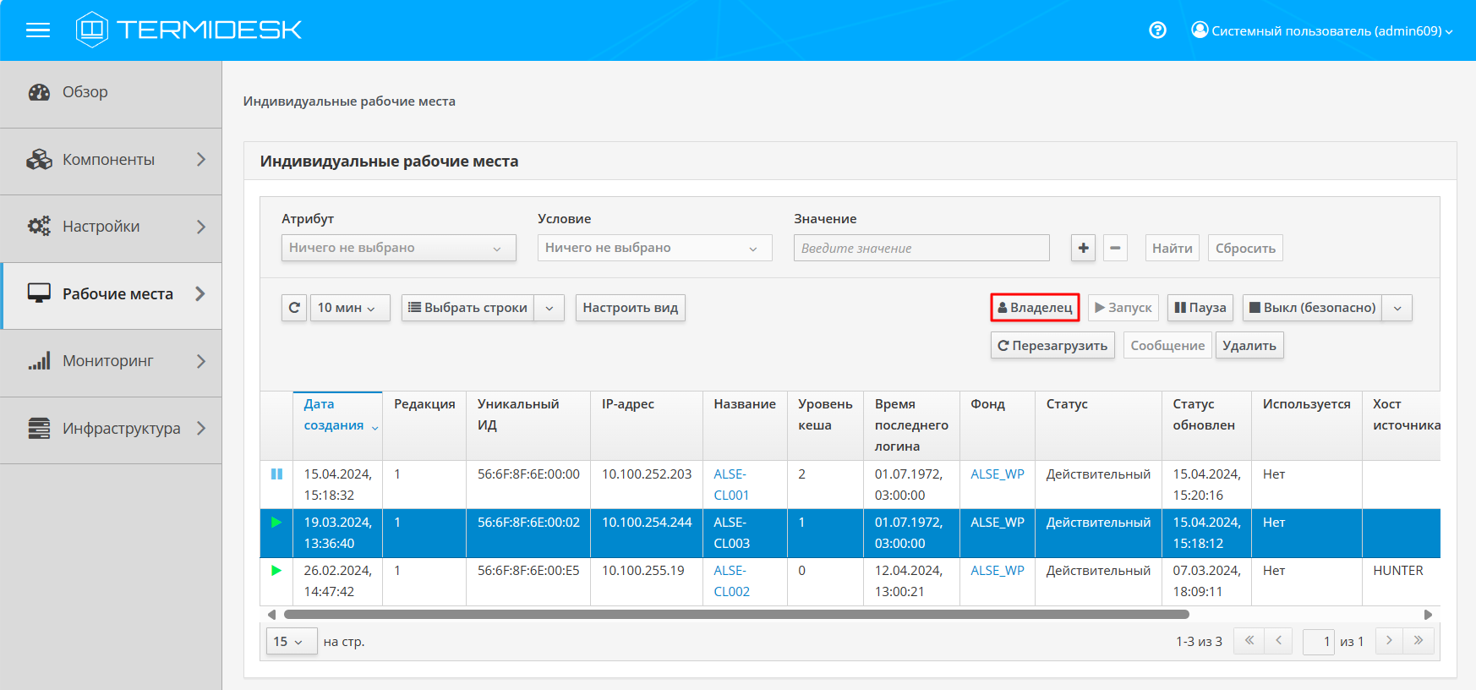Image resolution: width=1476 pixels, height=690 pixels.
Task: Click the Termidesk logo
Action: 189,30
